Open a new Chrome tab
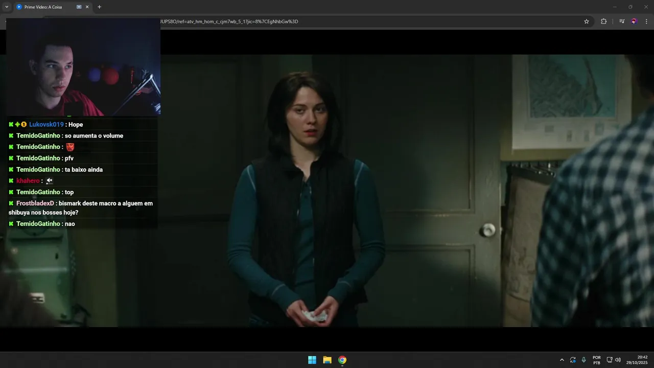 point(99,7)
